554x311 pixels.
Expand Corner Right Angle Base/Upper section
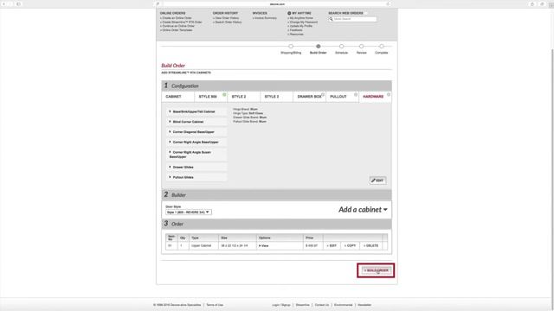(x=196, y=142)
